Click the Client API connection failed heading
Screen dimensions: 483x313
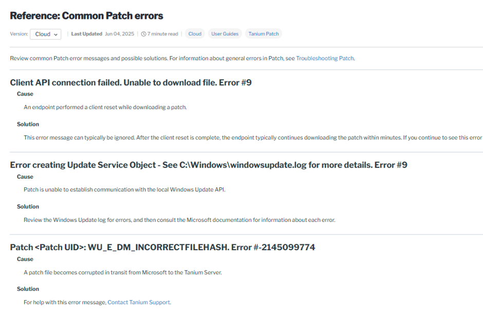pos(131,82)
